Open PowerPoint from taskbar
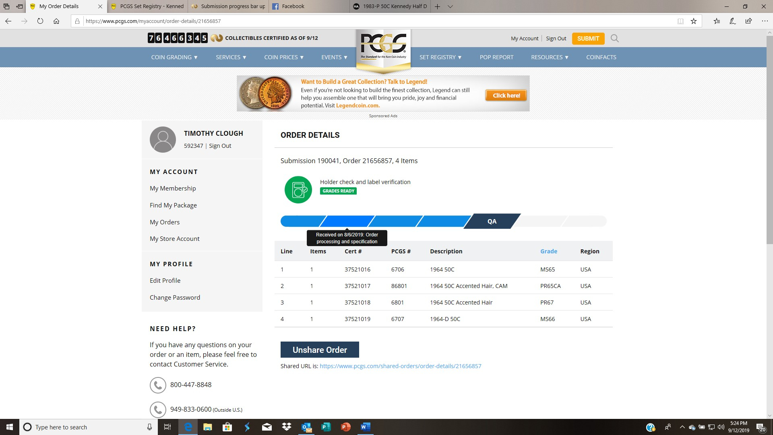The width and height of the screenshot is (773, 435). click(x=346, y=427)
